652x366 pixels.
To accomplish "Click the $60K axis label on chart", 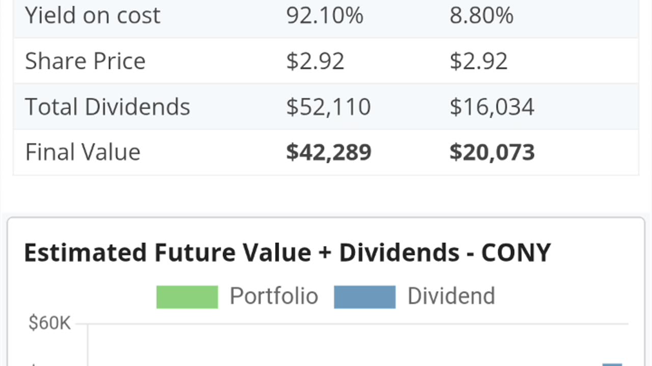I will click(x=49, y=323).
